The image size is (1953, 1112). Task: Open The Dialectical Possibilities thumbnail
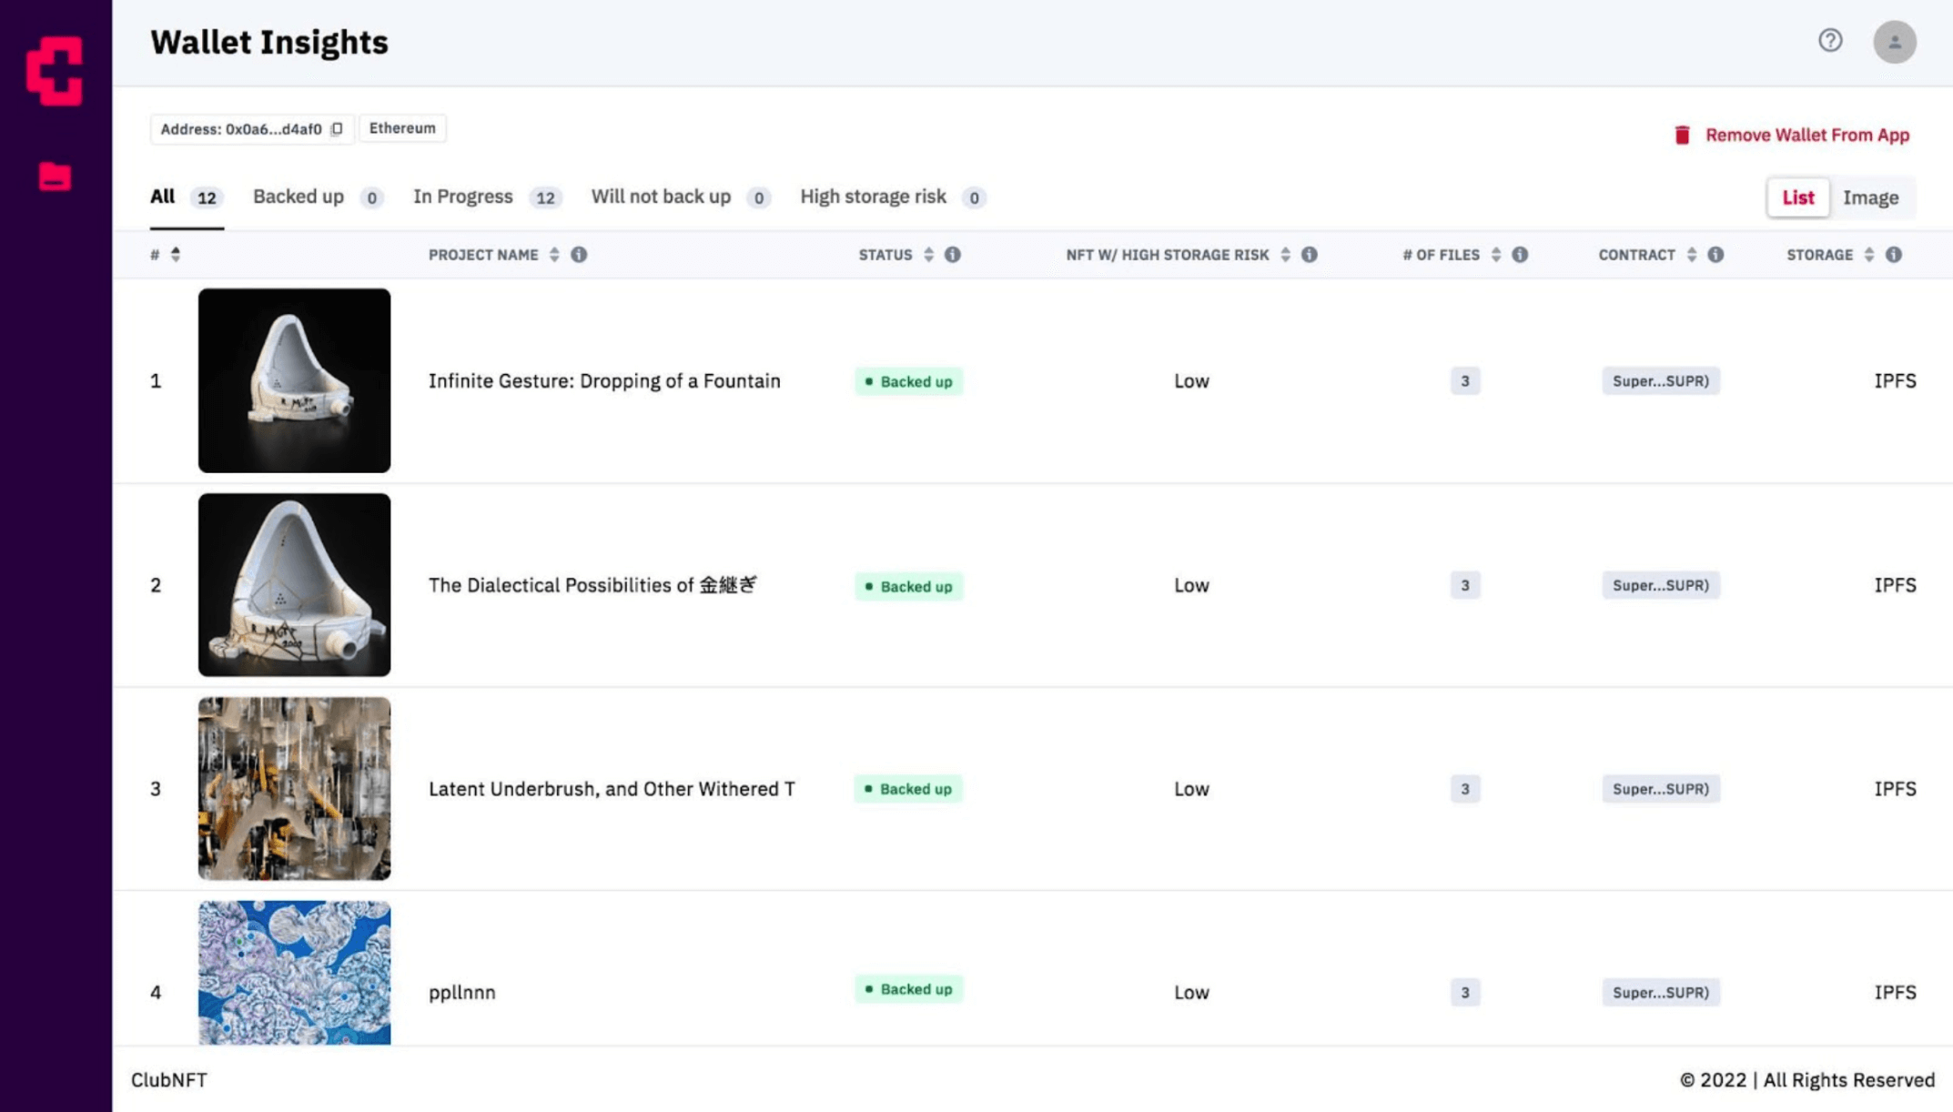[x=294, y=585]
